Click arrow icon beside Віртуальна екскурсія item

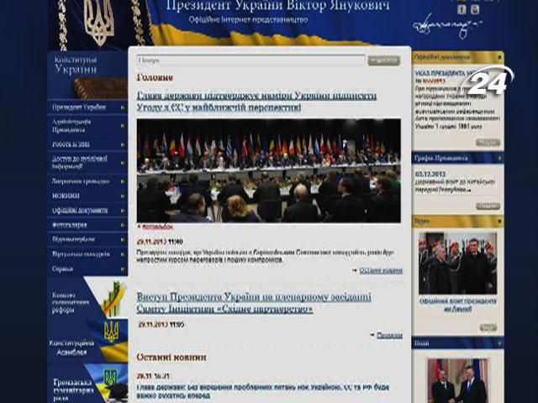click(x=123, y=254)
